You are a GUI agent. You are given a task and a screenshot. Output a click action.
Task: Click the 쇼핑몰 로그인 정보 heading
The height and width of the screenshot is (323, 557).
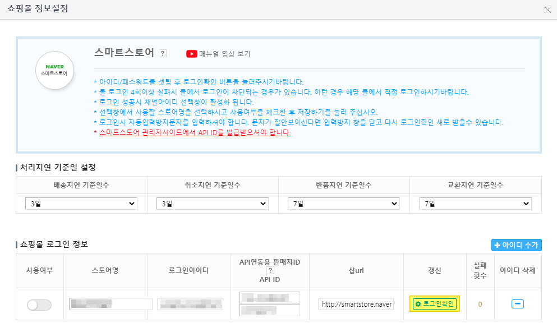54,244
